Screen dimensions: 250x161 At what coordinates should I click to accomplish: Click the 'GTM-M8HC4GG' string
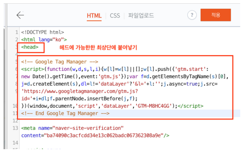[153, 106]
